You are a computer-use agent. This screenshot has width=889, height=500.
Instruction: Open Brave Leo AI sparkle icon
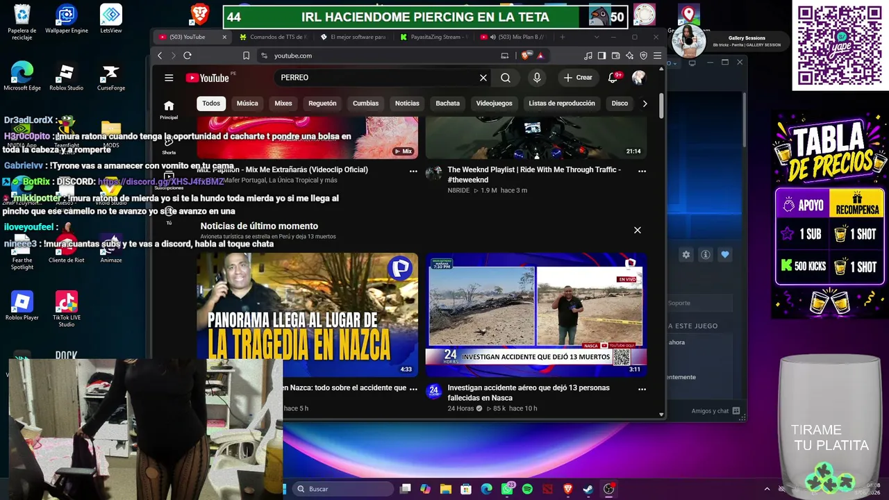(630, 56)
